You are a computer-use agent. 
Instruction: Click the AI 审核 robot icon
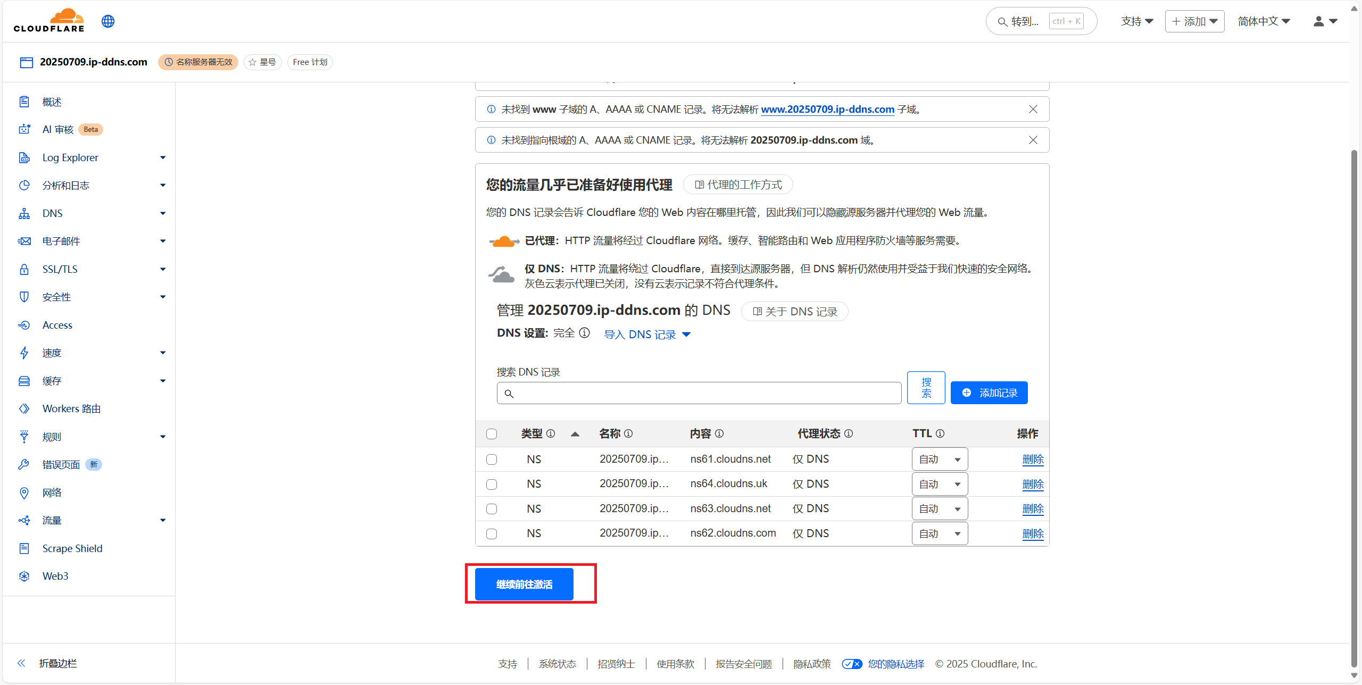[24, 129]
